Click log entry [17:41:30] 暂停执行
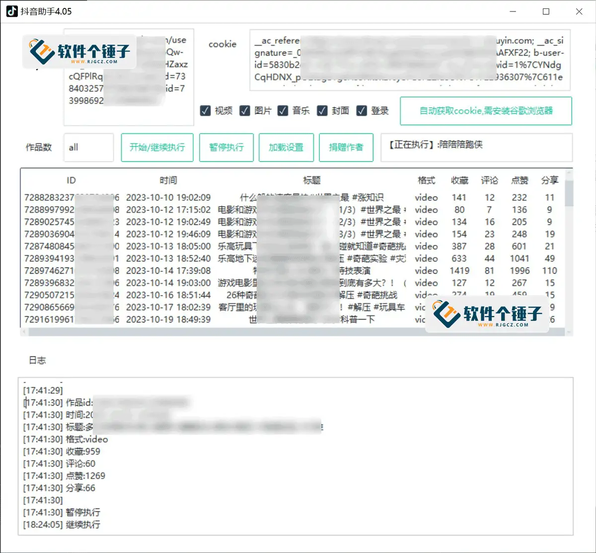The image size is (596, 553). 62,512
